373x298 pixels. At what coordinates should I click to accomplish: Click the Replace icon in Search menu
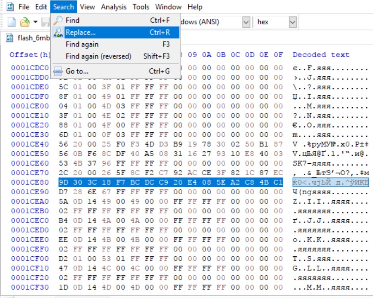[x=58, y=33]
